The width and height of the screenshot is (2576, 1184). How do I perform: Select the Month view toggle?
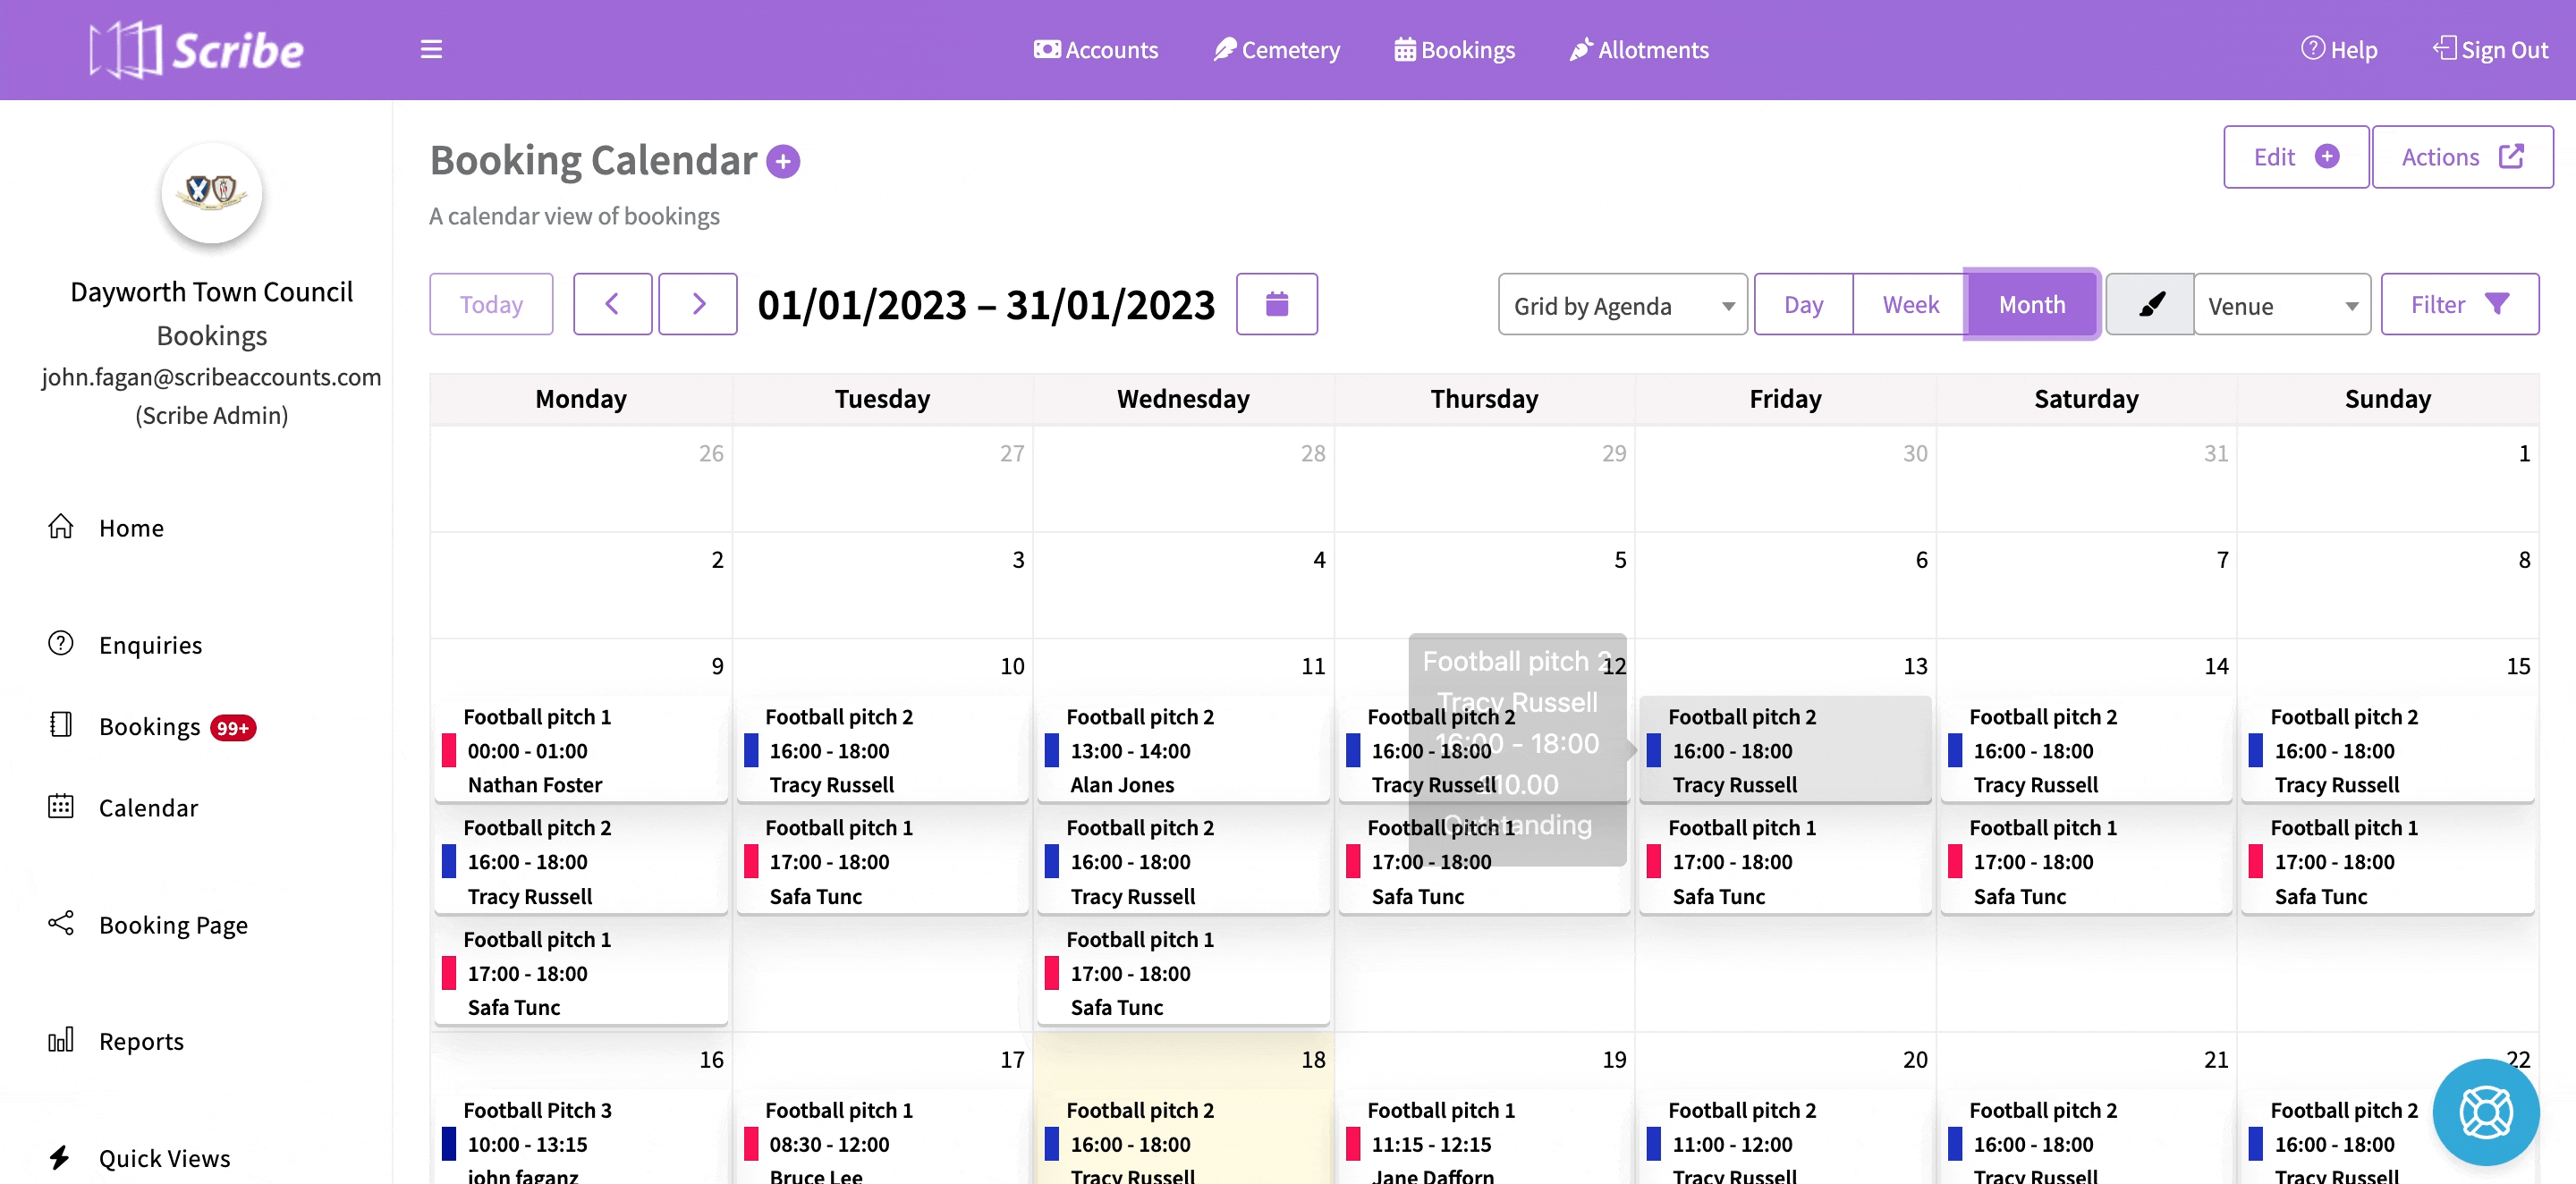tap(2031, 304)
